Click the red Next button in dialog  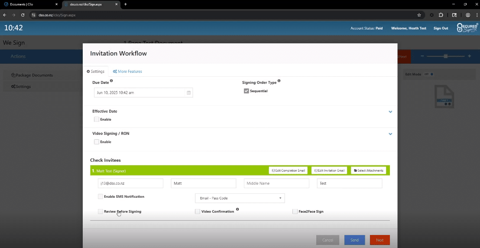tap(379, 240)
